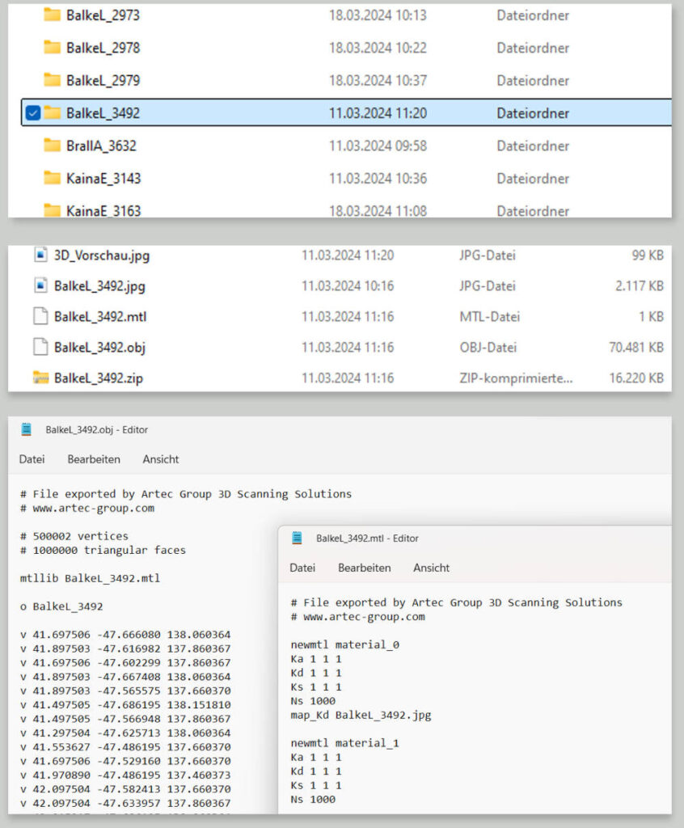Click the BrallA_3632 folder icon
The width and height of the screenshot is (684, 828).
click(x=52, y=146)
